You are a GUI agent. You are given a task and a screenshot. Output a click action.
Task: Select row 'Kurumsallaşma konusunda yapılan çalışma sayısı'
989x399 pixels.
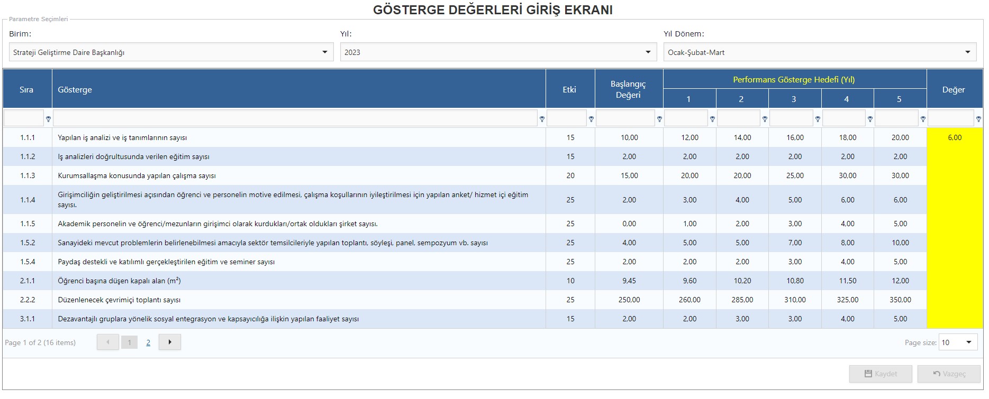493,175
